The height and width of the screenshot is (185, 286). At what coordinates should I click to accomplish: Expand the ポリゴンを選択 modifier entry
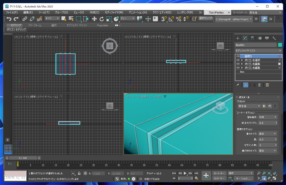pos(242,60)
